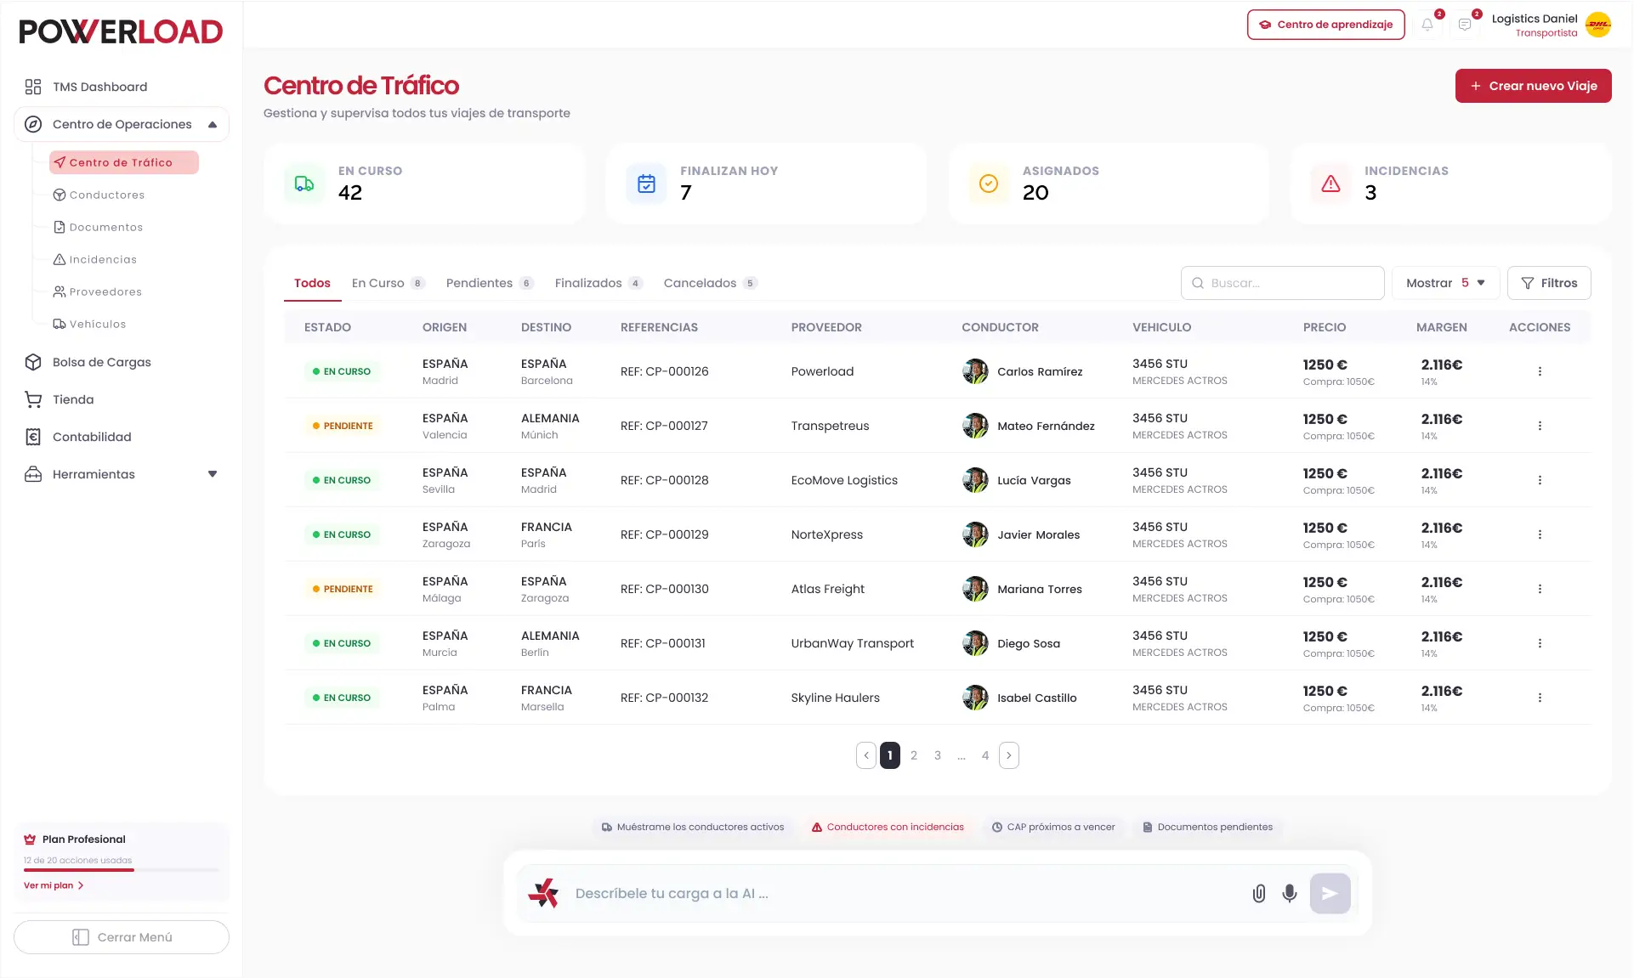
Task: Focus the Describele tu carga AI input
Action: [x=905, y=894]
